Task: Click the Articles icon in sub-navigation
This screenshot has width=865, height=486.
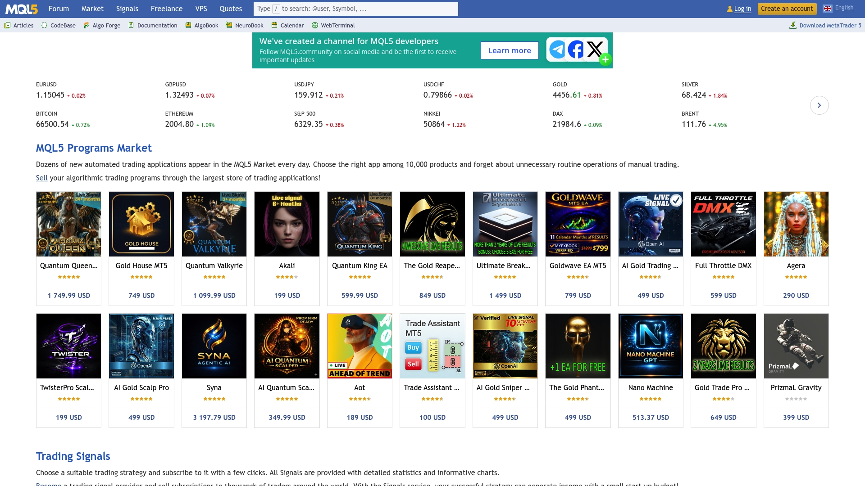Action: [x=7, y=25]
